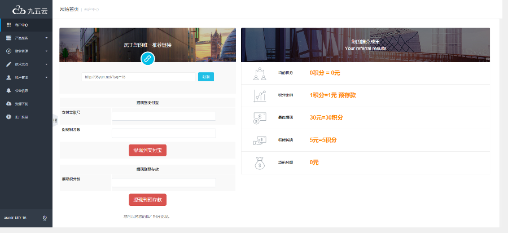Expand the person-icon account menu
Screen dimensions: 508x233
point(26,77)
